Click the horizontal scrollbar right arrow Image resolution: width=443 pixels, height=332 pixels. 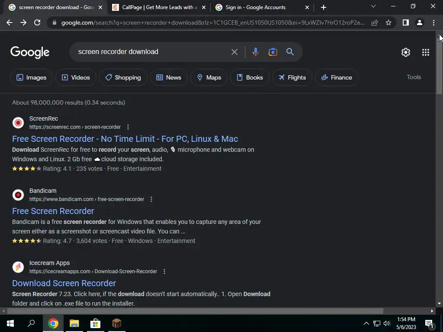click(432, 311)
